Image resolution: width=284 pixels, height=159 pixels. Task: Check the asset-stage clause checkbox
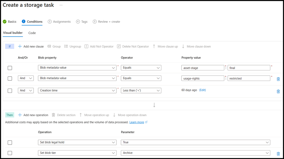10,68
